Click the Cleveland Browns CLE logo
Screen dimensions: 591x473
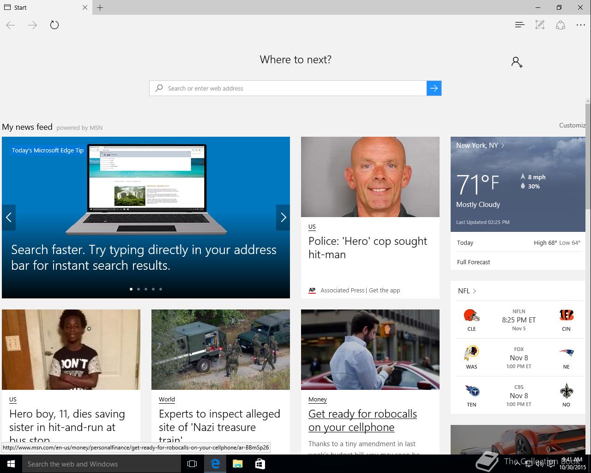pos(471,316)
